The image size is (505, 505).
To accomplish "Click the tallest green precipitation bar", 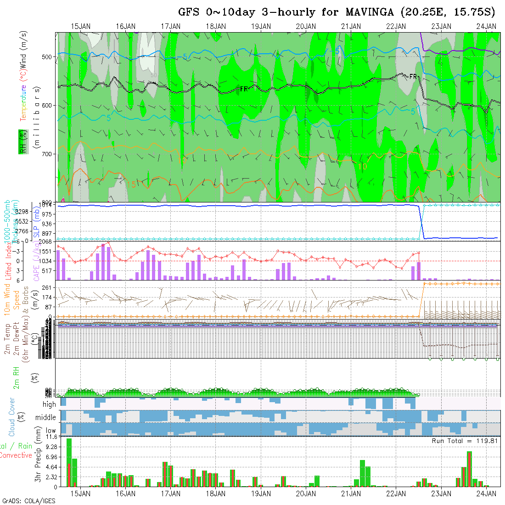I will (69, 462).
